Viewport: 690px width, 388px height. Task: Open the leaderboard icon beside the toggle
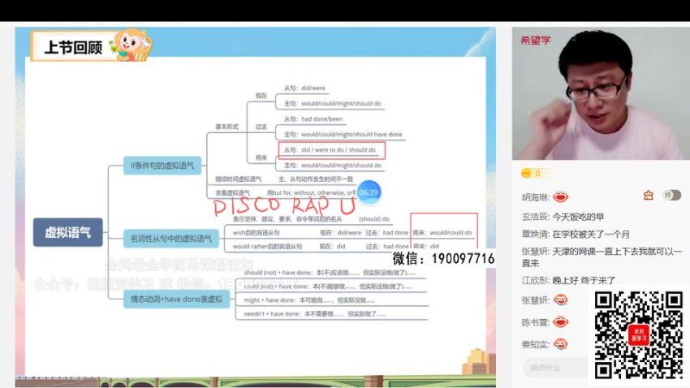pyautogui.click(x=648, y=195)
